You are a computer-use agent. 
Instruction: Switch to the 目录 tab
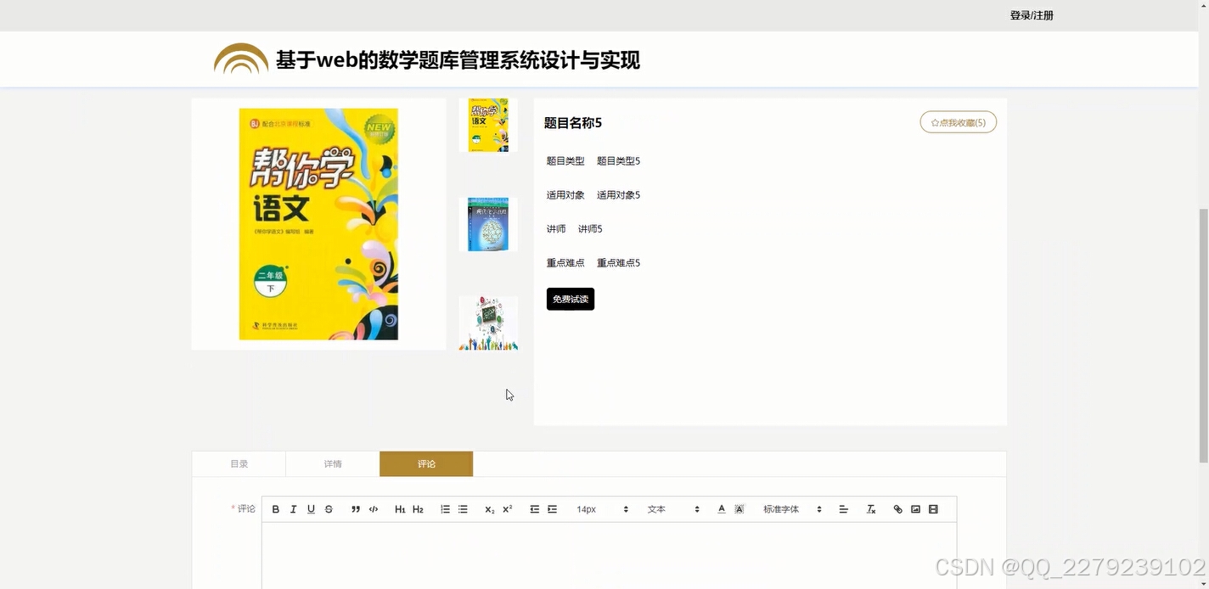(239, 463)
